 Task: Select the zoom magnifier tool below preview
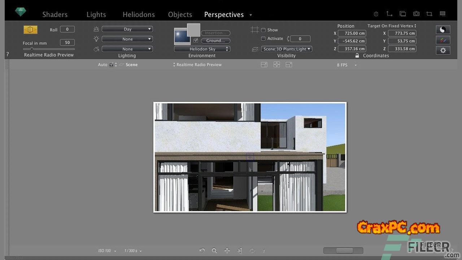[214, 251]
